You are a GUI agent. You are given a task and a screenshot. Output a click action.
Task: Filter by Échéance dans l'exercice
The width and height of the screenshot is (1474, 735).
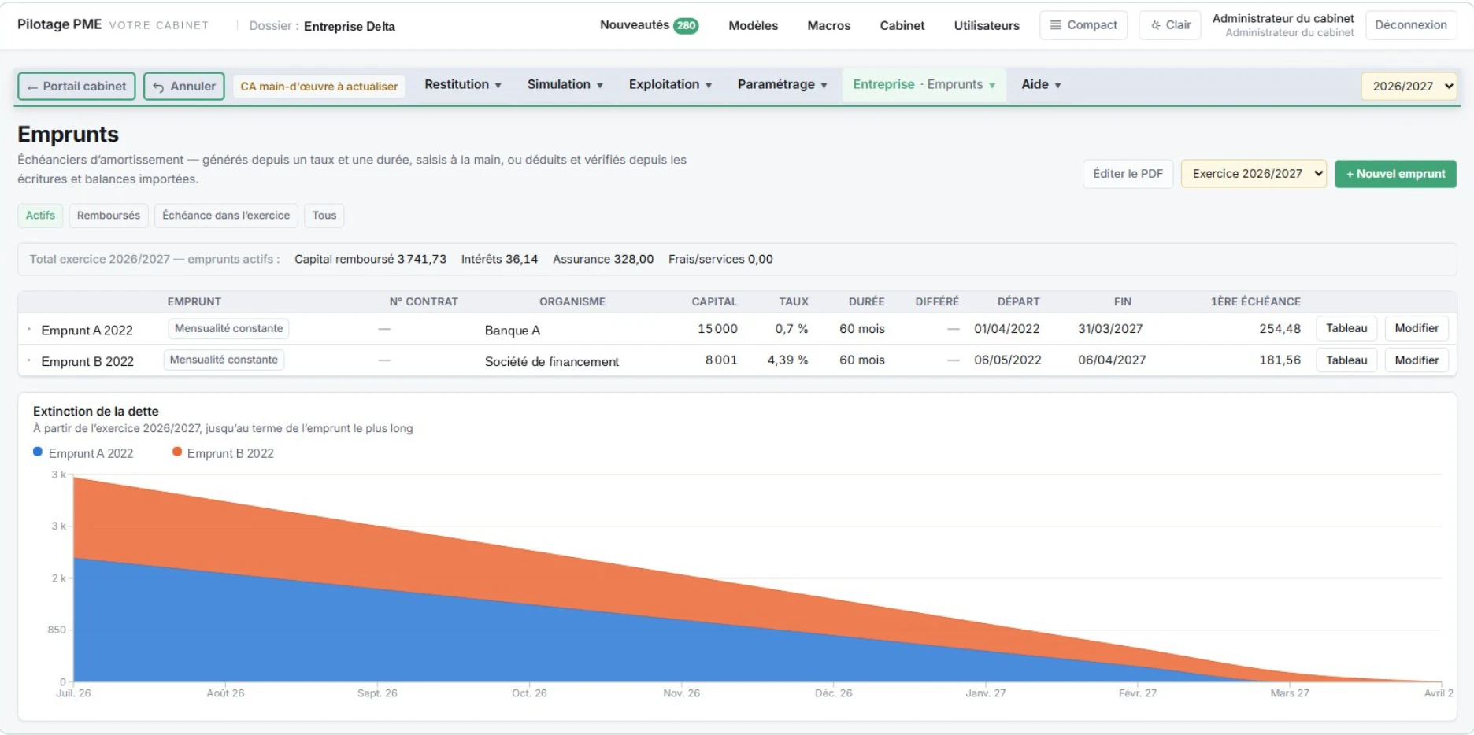pos(226,216)
